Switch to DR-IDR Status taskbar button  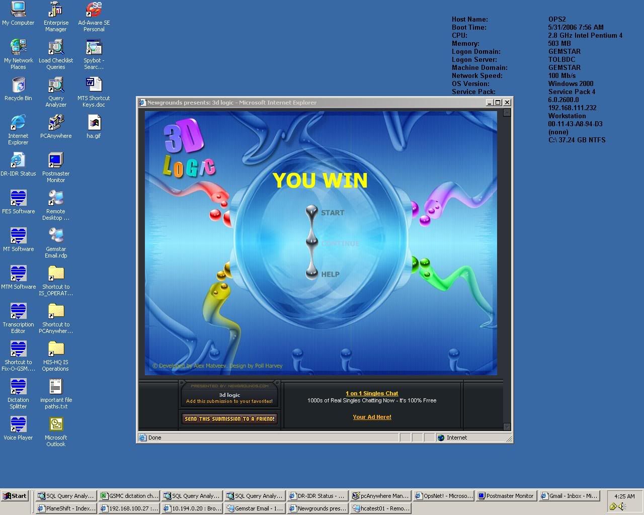(x=318, y=496)
